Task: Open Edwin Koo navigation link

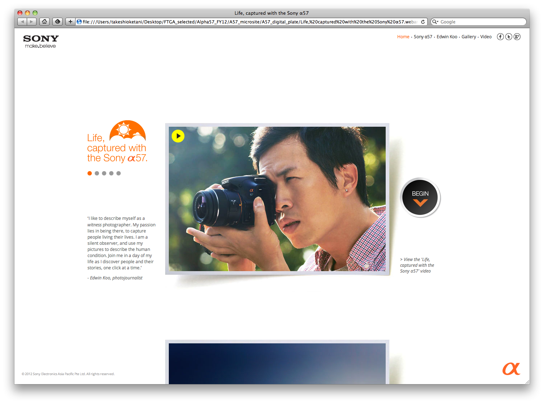Action: coord(447,37)
